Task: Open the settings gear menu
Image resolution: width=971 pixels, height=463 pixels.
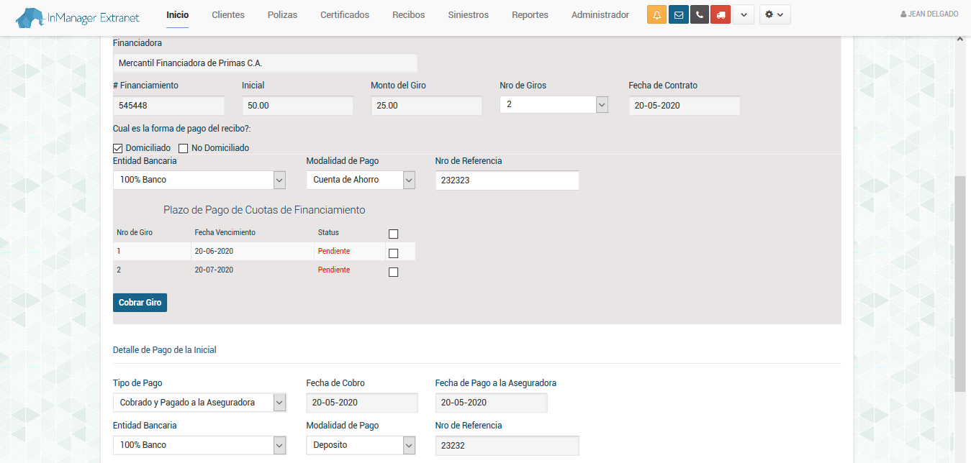Action: (774, 15)
